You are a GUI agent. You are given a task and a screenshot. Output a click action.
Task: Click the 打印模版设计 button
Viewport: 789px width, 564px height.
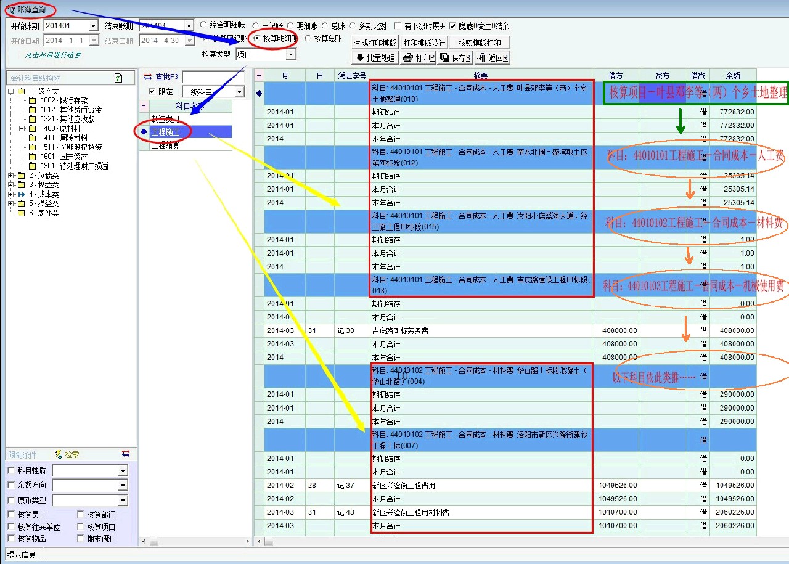(424, 43)
